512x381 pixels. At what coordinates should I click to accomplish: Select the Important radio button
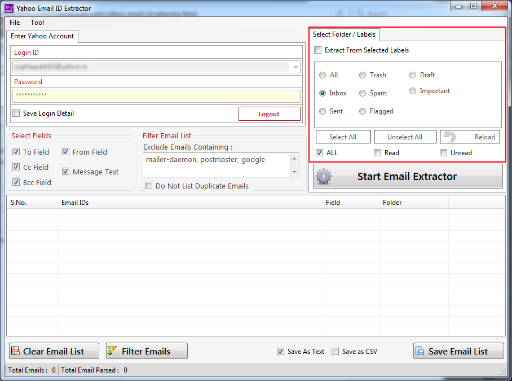coord(413,91)
